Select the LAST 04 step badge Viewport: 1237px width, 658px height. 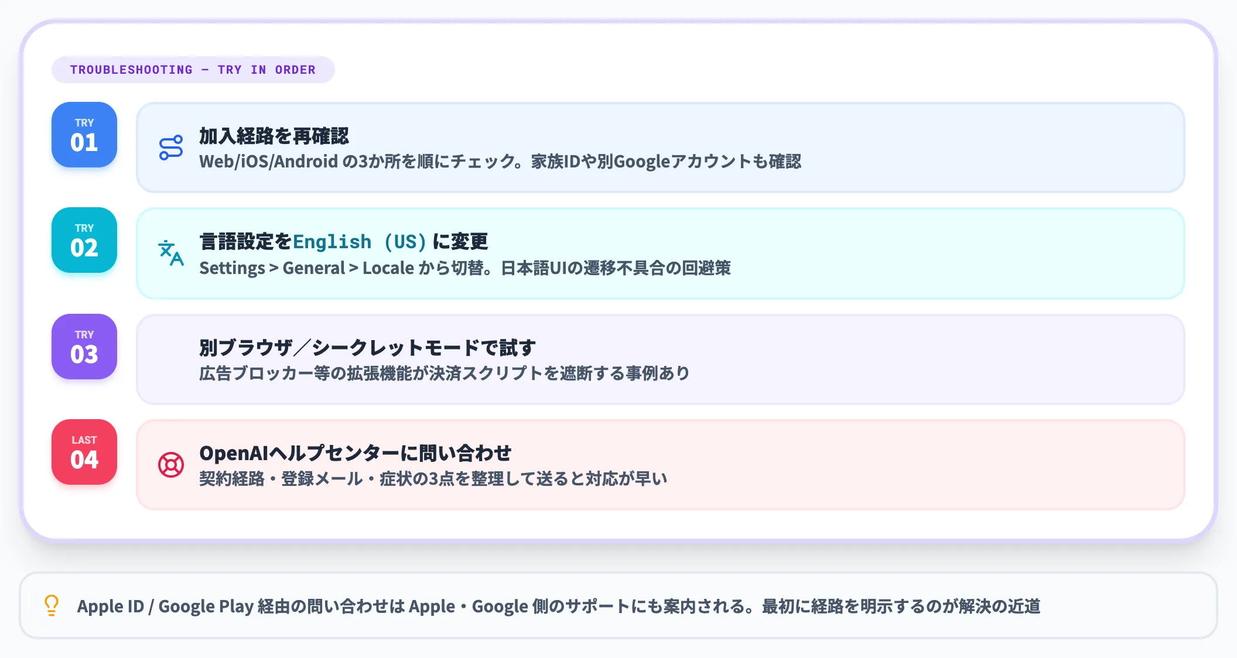(x=84, y=452)
